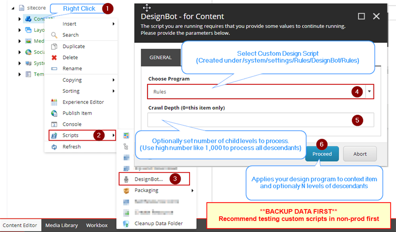Click the Duplicate icon in context menu
The width and height of the screenshot is (396, 232).
pos(54,46)
